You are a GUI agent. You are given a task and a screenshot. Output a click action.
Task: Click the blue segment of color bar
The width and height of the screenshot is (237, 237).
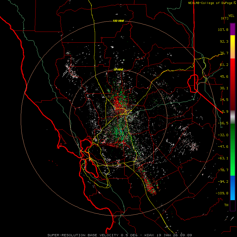(x=233, y=188)
